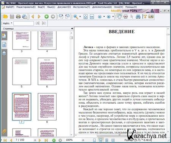Viewport: 171px width, 143px height.
Task: Open the zoom out dropdown arrow
Action: coord(104,16)
